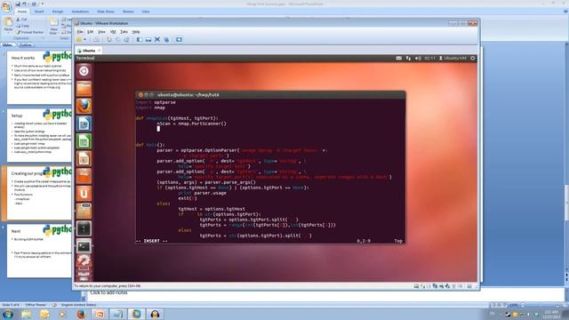Switch to the Slides pane tab

[x=8, y=45]
